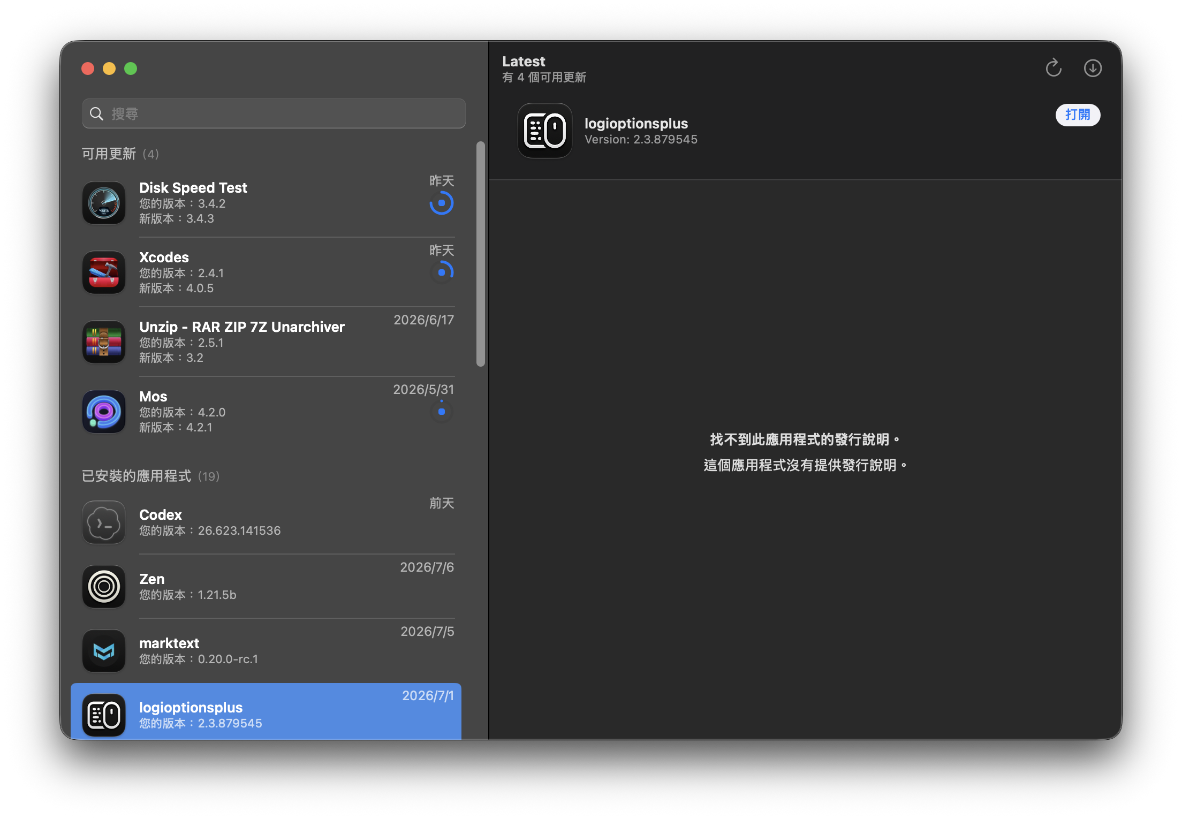Click the Codex app icon
This screenshot has height=819, width=1182.
point(104,522)
